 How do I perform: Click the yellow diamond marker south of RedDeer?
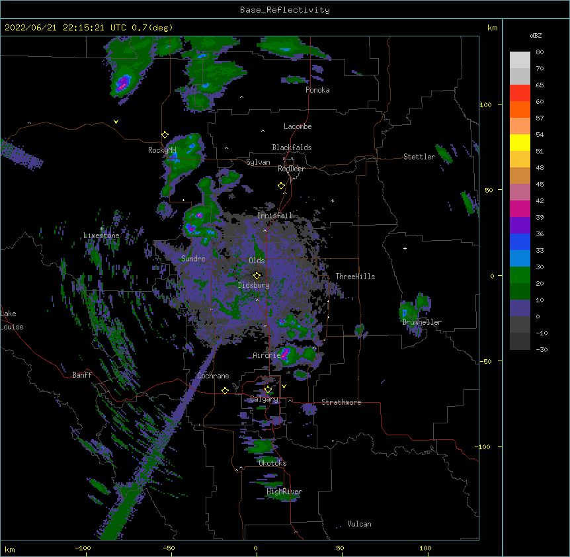282,186
